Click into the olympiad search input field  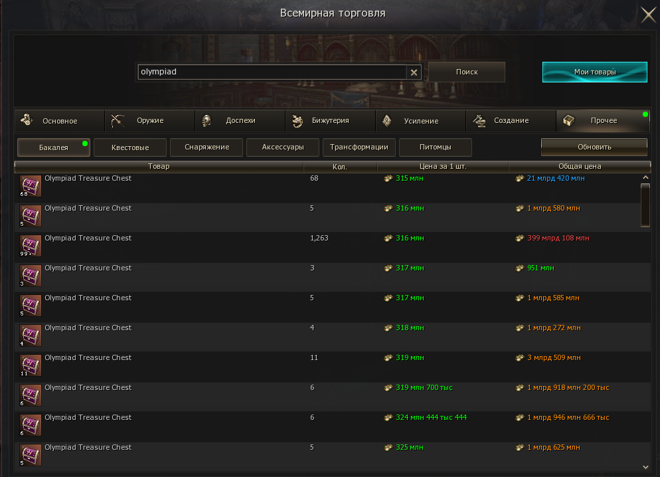tap(271, 72)
